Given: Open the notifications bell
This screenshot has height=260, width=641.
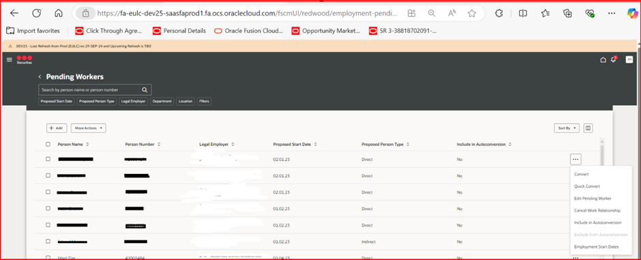Looking at the screenshot, I should (613, 59).
